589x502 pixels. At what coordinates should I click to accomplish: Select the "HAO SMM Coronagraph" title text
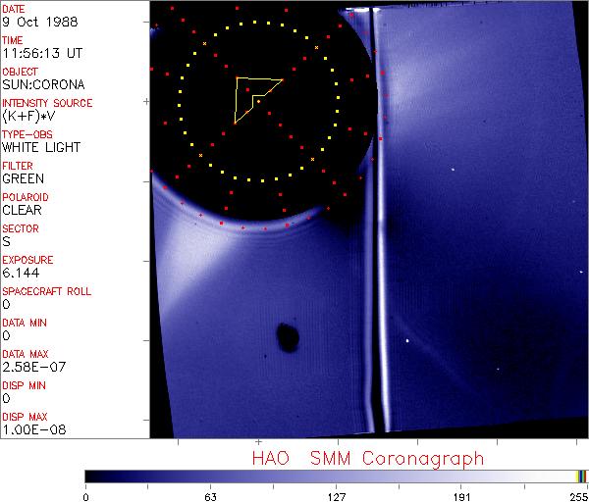coord(367,458)
